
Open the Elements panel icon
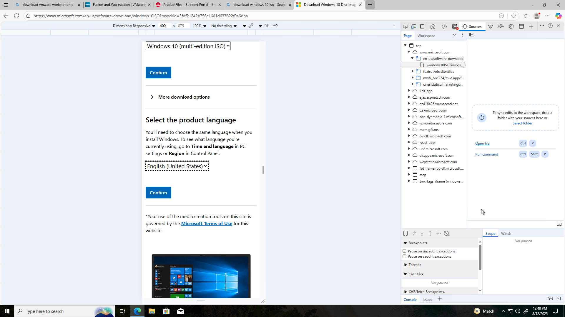444,26
